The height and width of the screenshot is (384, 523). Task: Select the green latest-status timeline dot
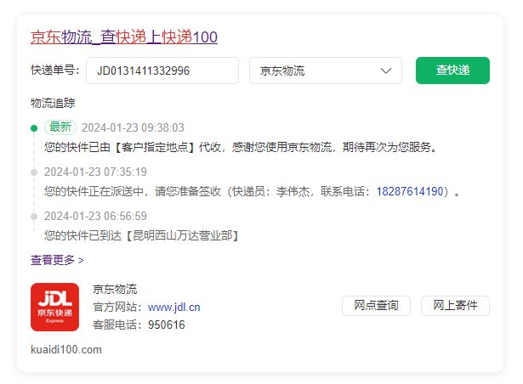click(34, 128)
